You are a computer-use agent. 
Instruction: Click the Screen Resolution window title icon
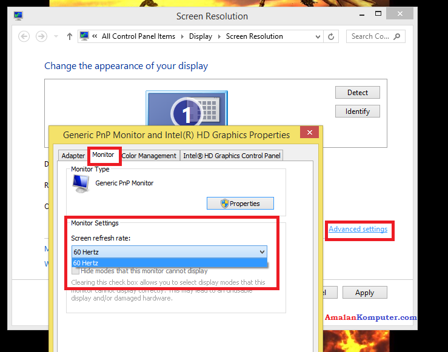pos(18,15)
